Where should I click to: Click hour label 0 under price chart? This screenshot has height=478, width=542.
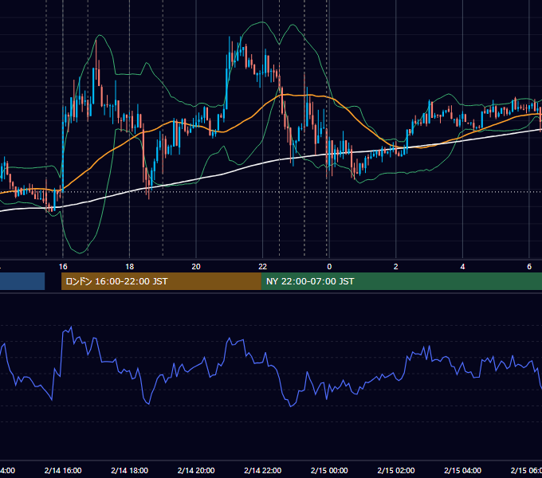point(329,267)
